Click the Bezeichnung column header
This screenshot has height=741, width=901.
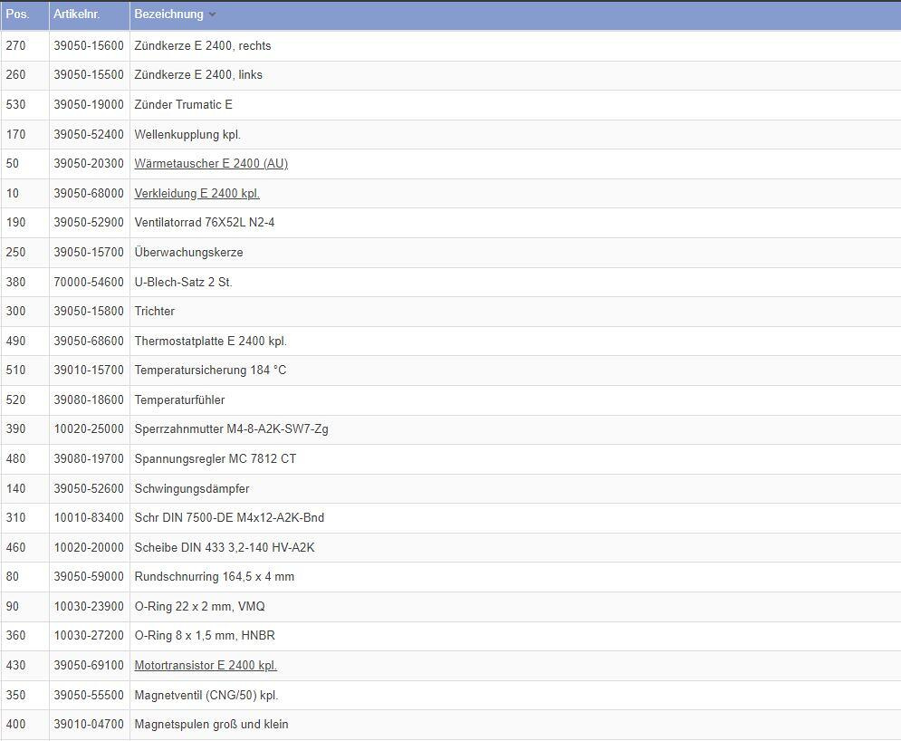pos(168,14)
